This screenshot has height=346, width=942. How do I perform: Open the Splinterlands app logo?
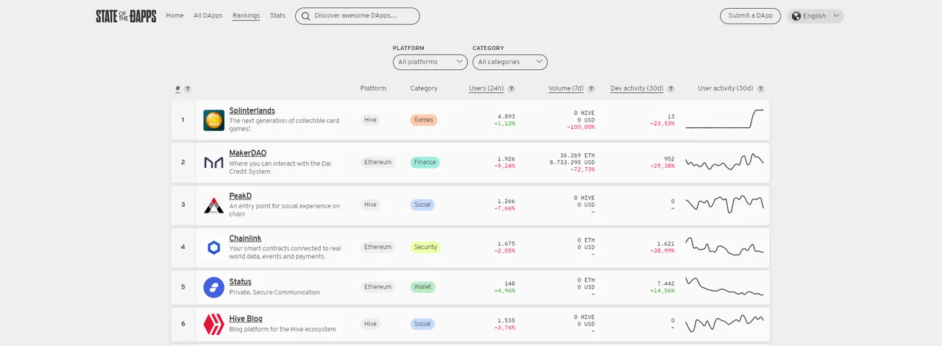click(213, 120)
